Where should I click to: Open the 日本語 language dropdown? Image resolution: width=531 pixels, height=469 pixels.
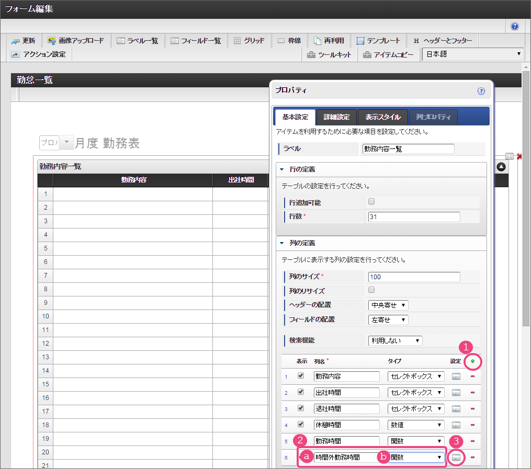click(x=473, y=54)
